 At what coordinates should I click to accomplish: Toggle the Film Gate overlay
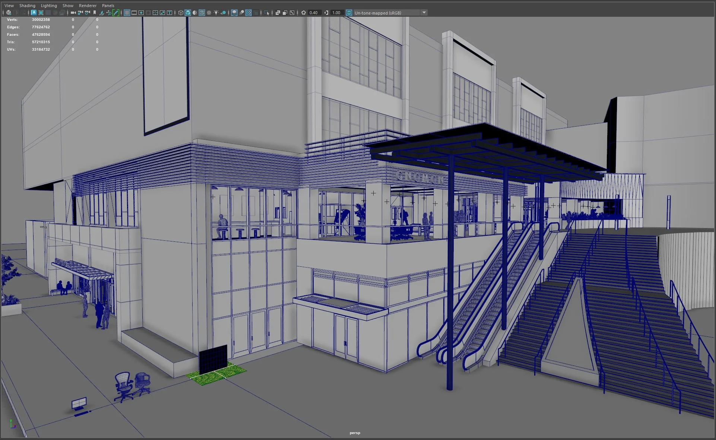pyautogui.click(x=134, y=13)
